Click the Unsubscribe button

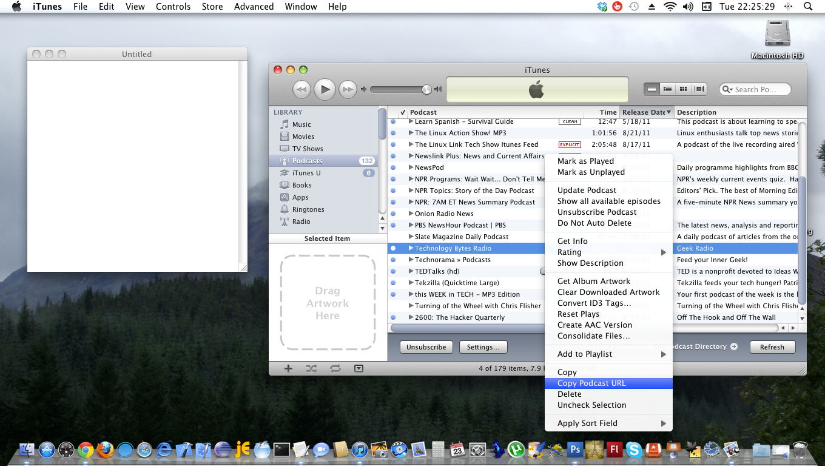point(426,347)
